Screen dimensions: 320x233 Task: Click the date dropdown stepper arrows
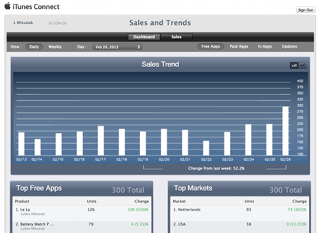pyautogui.click(x=139, y=47)
